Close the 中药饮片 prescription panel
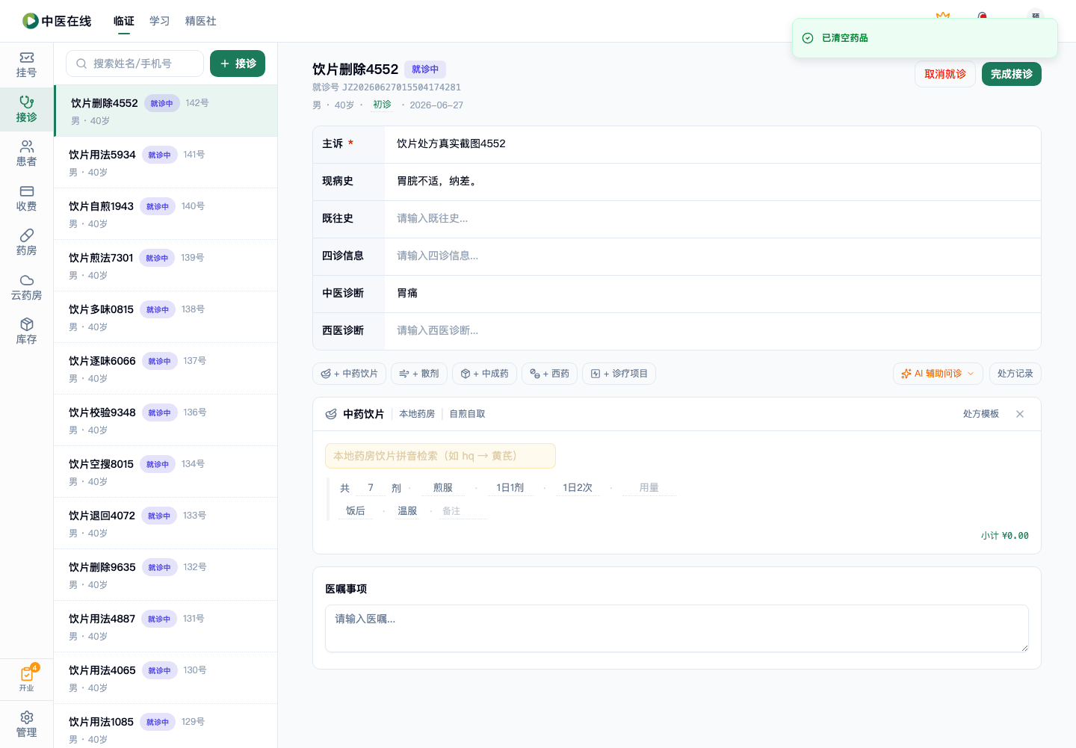The height and width of the screenshot is (748, 1076). (x=1020, y=414)
